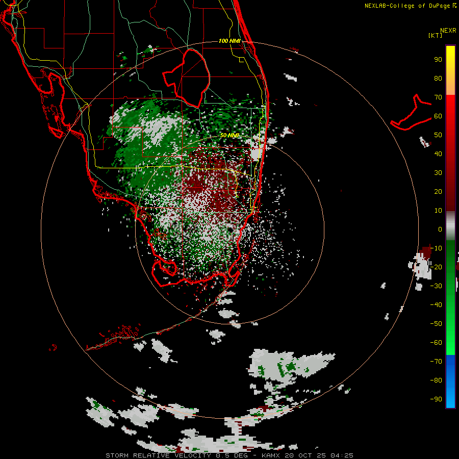Click the 100 NMI range ring label
The width and height of the screenshot is (459, 459).
click(x=229, y=41)
